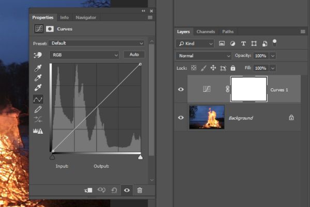310x207 pixels.
Task: Delete the Curves adjustment layer
Action: [139, 190]
